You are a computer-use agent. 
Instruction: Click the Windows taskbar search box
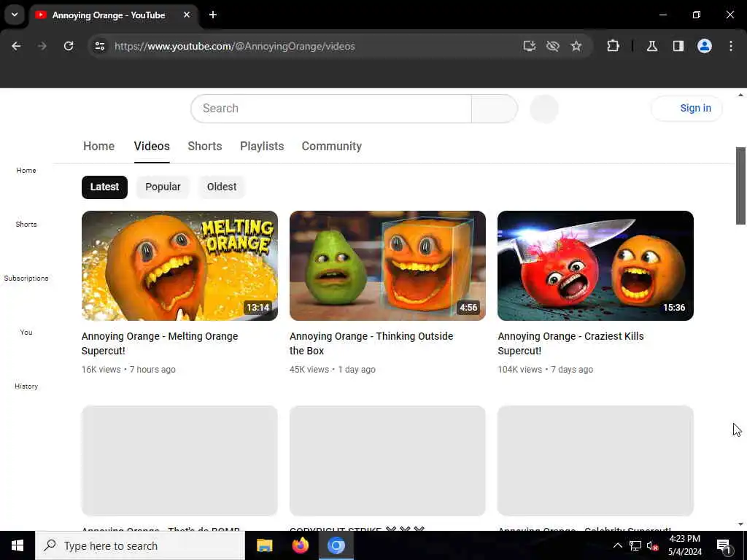(140, 545)
